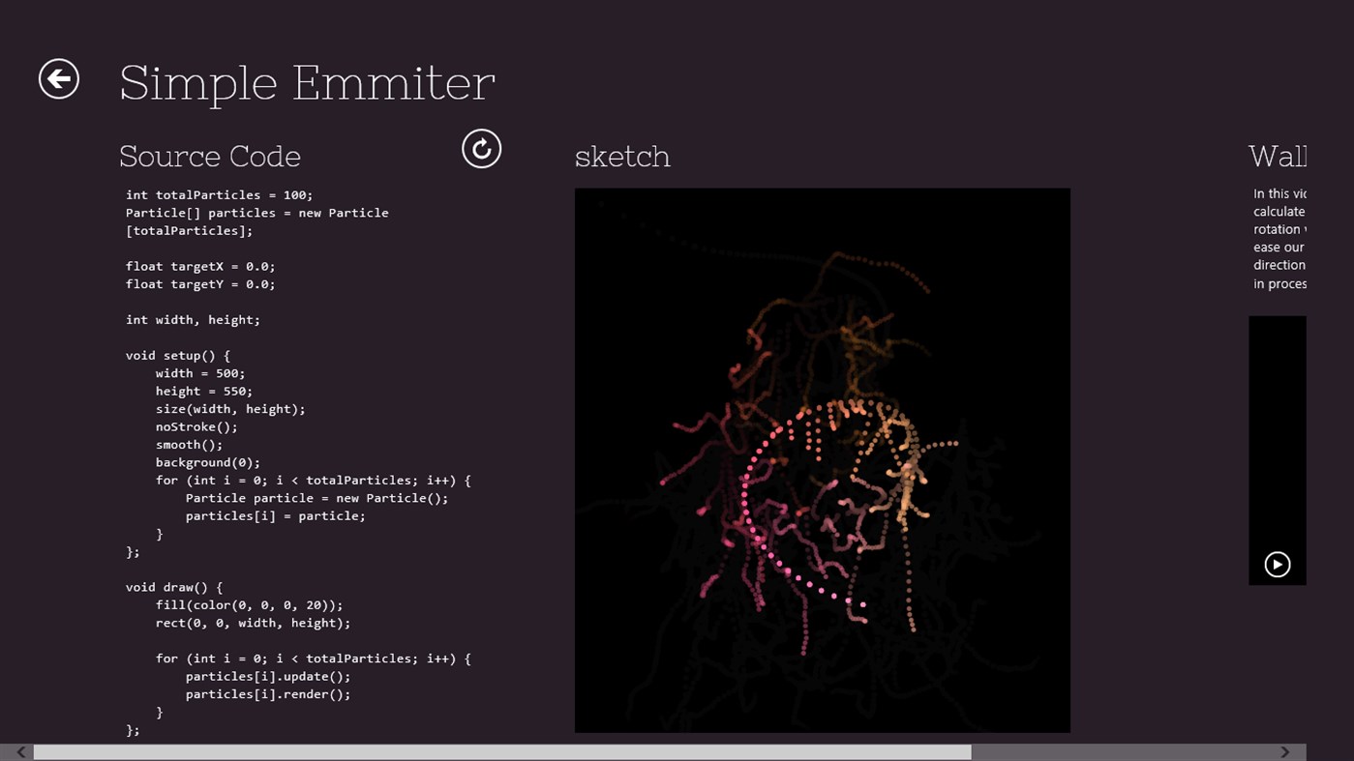1354x761 pixels.
Task: Click the "Source Code" section heading
Action: tap(210, 156)
